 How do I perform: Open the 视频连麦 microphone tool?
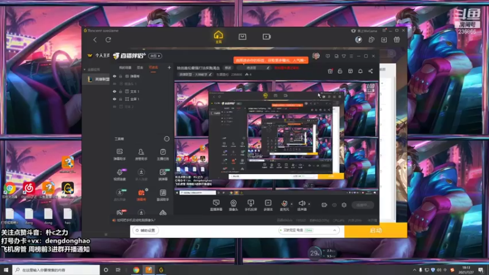click(x=119, y=175)
